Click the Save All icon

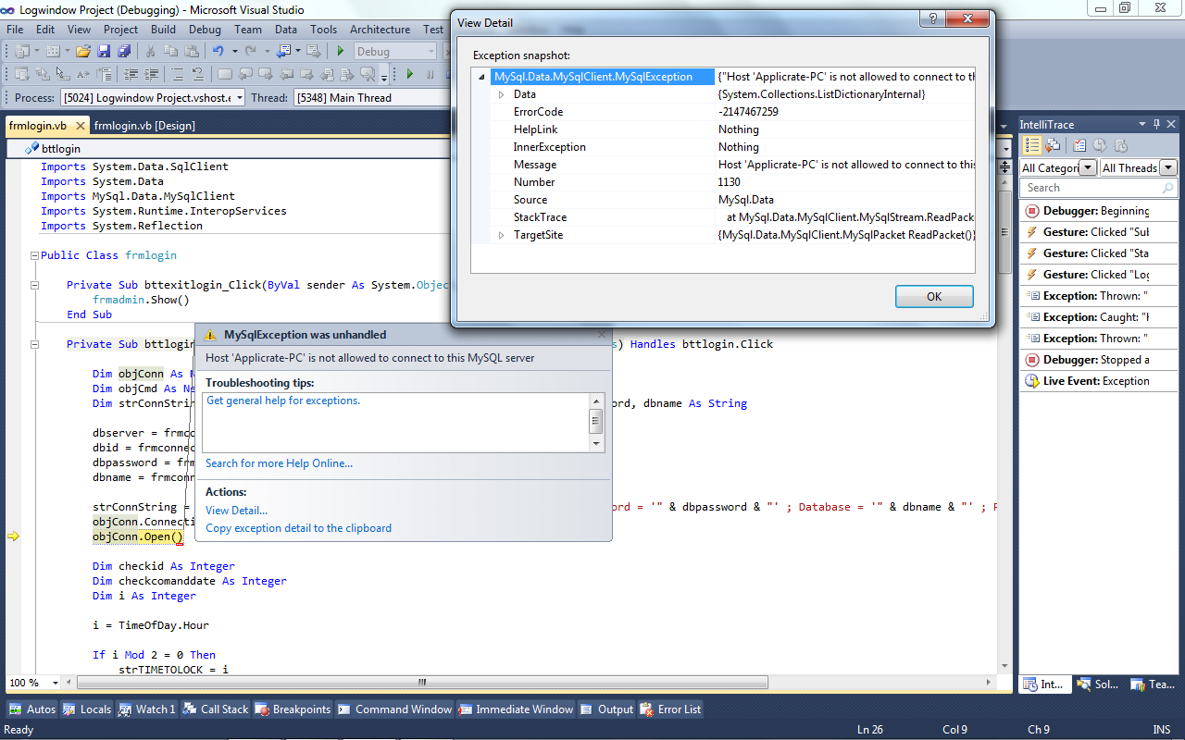click(122, 52)
